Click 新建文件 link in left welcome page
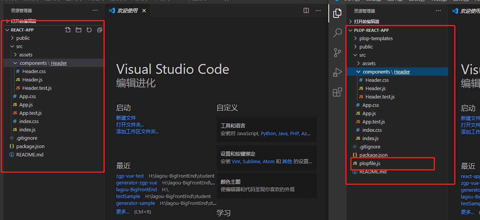Screen dimensions: 480x220 pos(126,118)
